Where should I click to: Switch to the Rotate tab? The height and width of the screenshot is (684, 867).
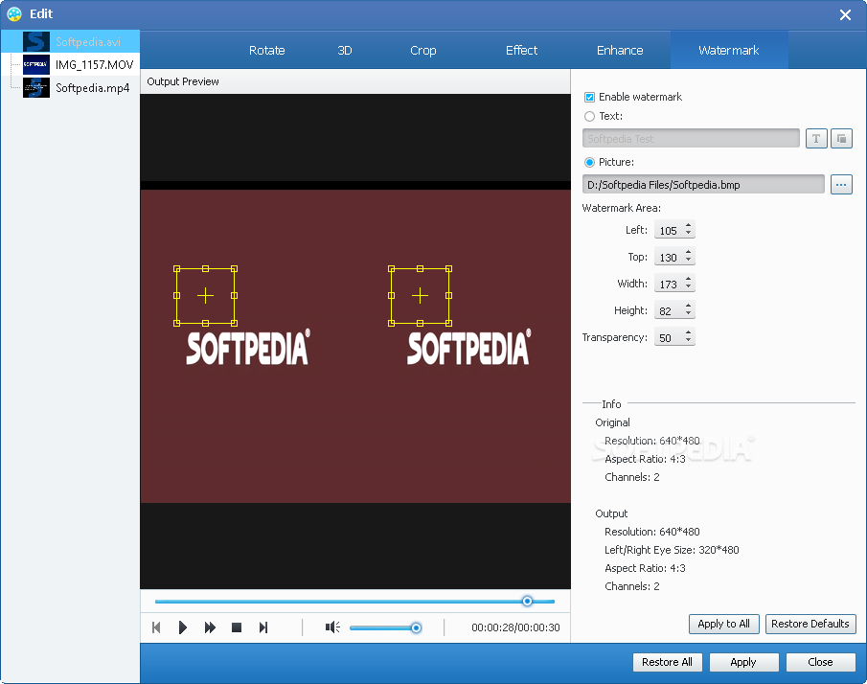pyautogui.click(x=266, y=51)
